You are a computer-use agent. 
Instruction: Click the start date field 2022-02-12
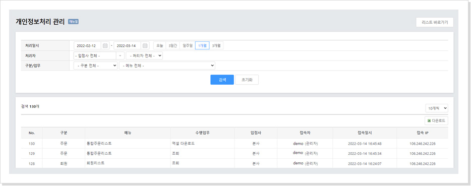87,46
